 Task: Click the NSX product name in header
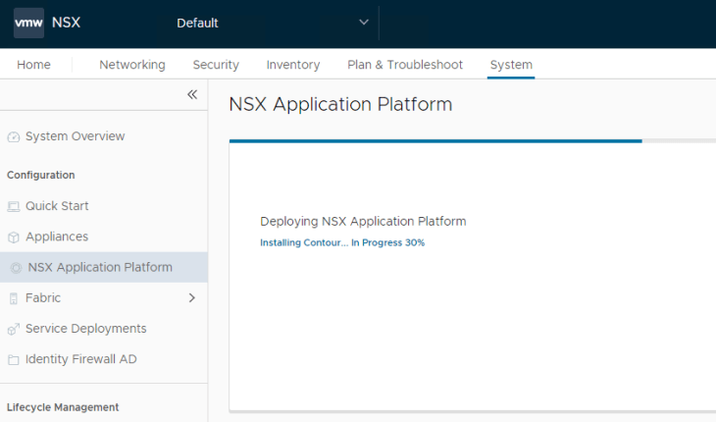pyautogui.click(x=67, y=23)
